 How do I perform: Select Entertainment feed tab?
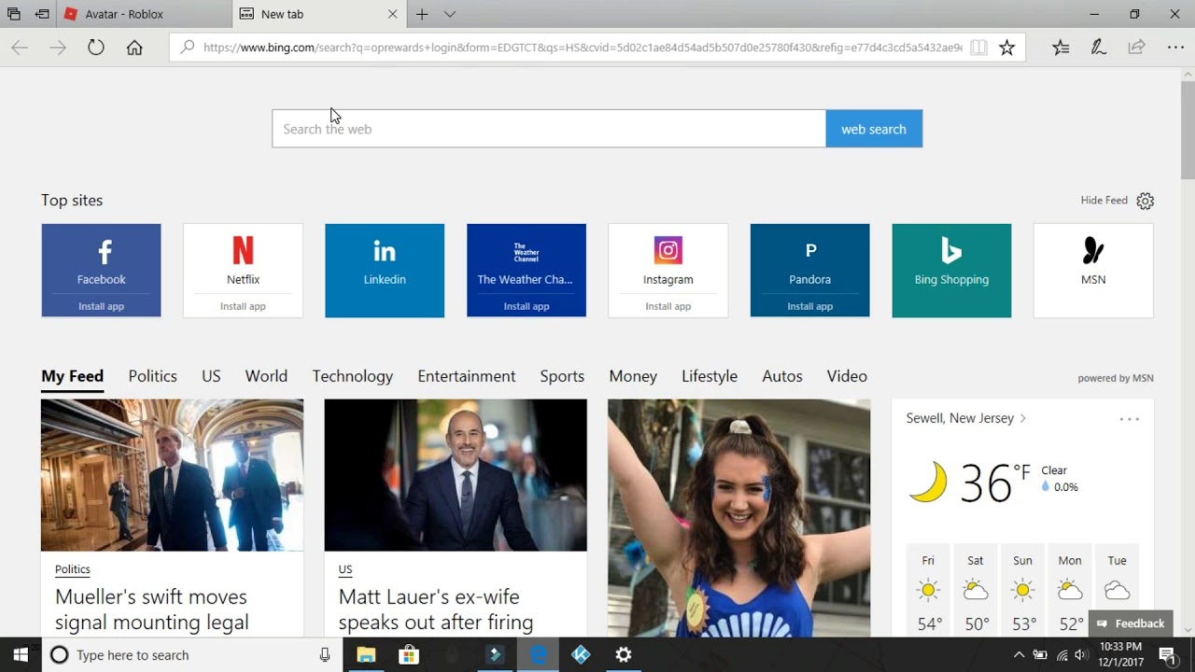tap(467, 376)
